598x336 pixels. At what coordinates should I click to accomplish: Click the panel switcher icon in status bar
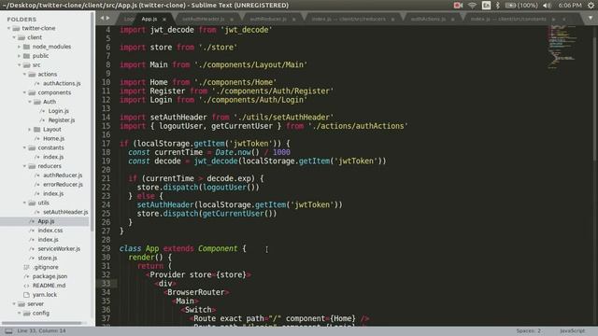pos(8,330)
